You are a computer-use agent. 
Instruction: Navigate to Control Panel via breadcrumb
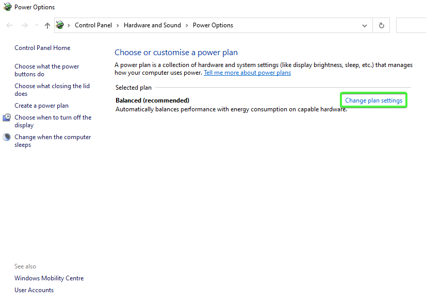click(93, 25)
